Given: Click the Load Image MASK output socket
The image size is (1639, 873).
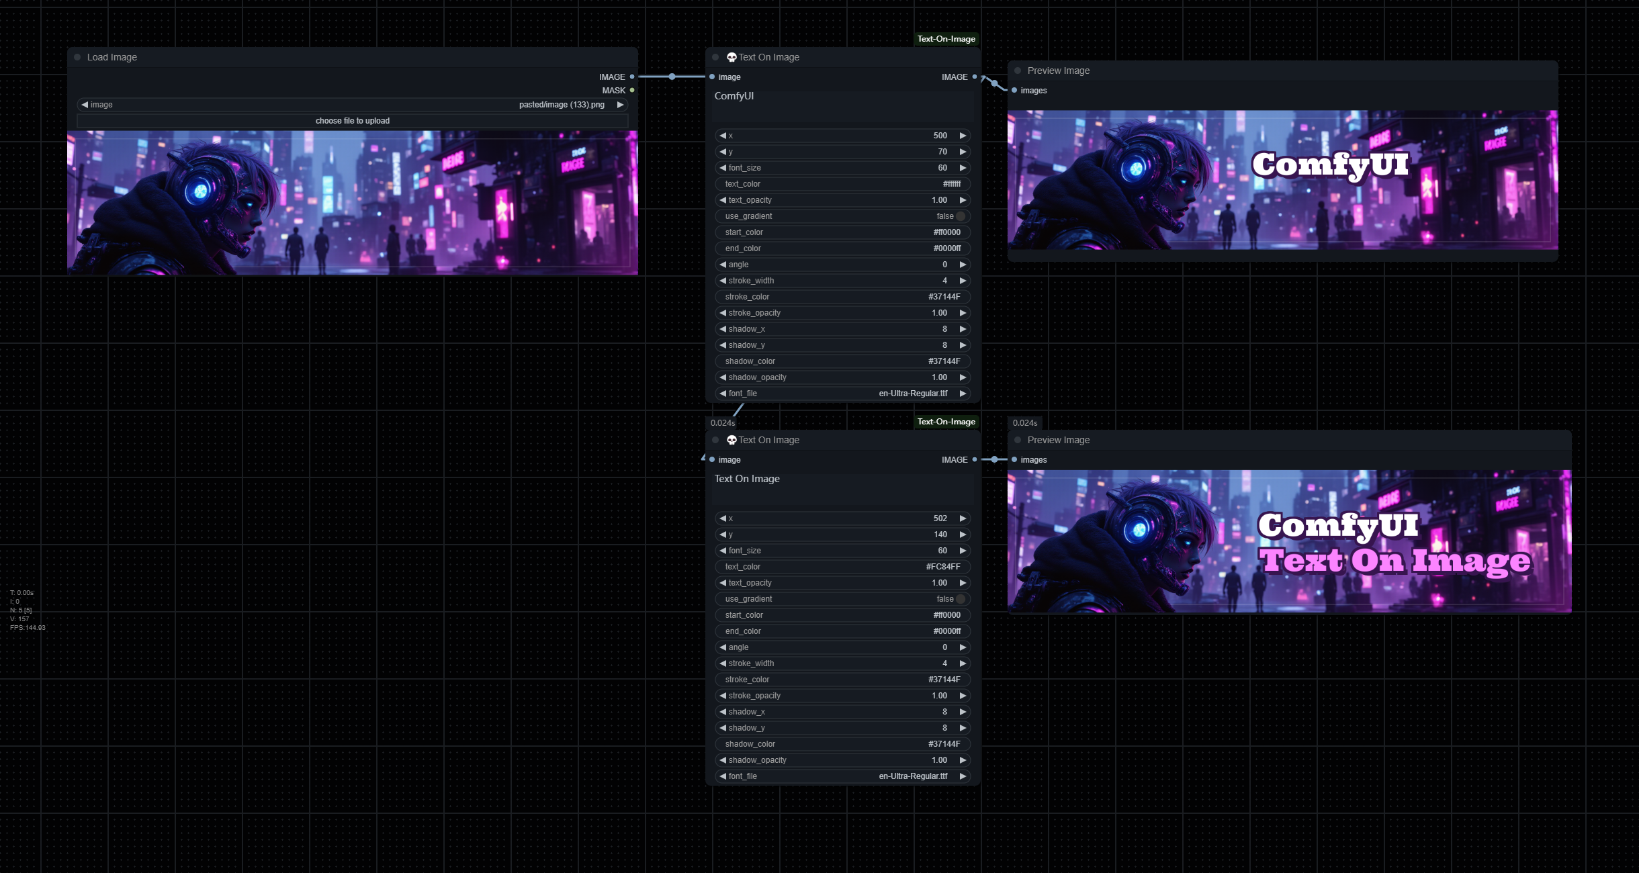Looking at the screenshot, I should [x=631, y=90].
